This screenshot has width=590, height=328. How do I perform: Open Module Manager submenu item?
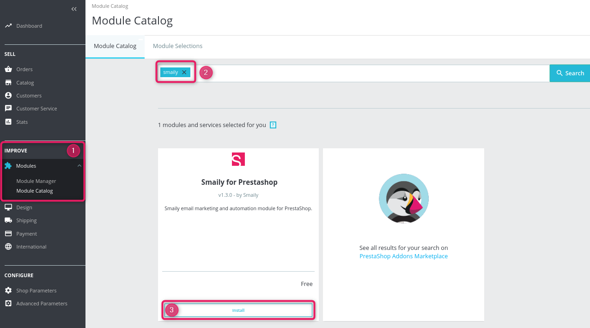point(36,181)
